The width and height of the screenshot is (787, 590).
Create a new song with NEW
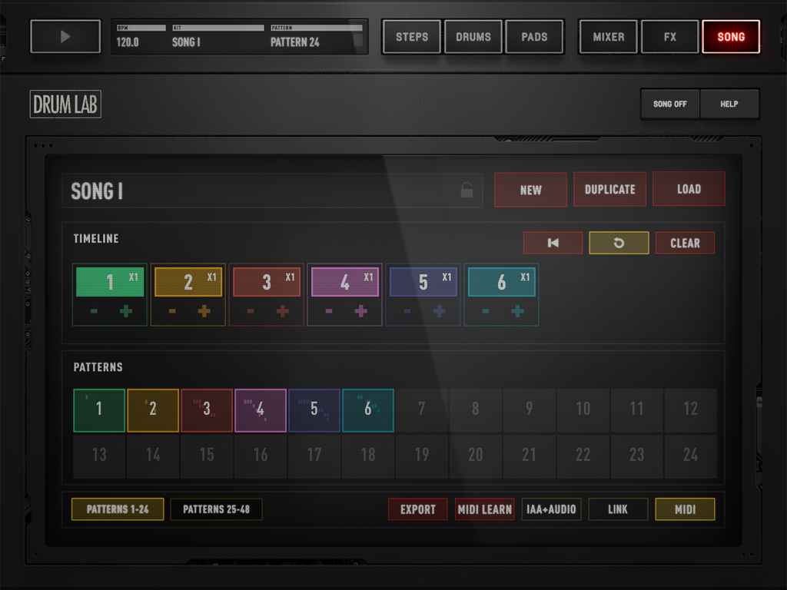(530, 189)
